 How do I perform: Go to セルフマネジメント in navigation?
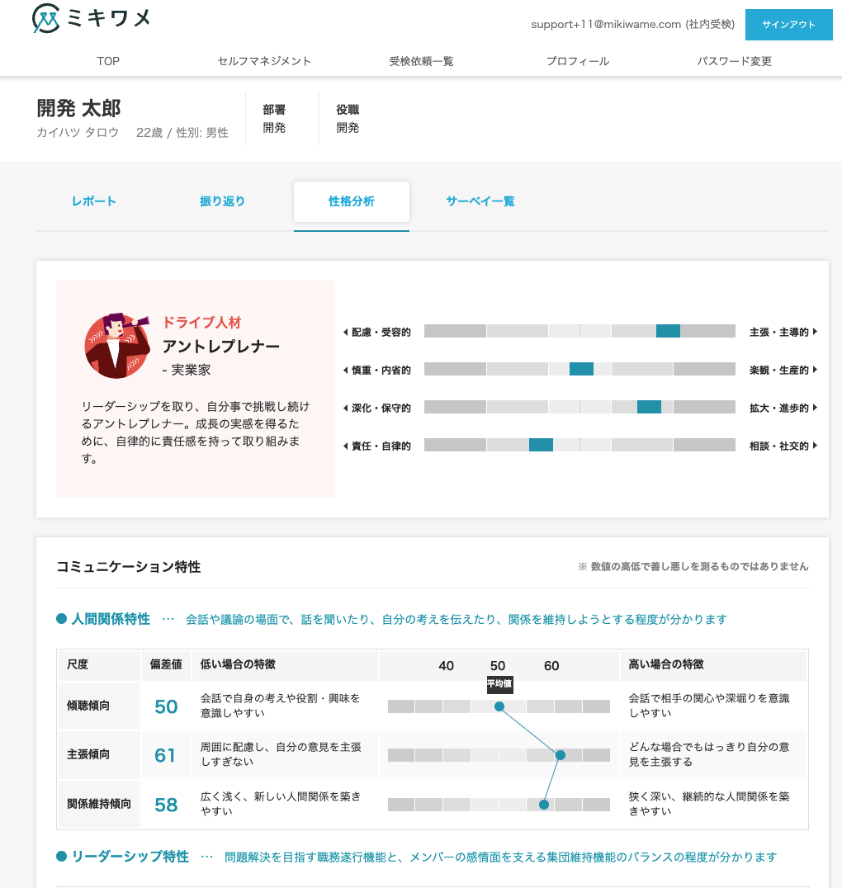click(264, 61)
